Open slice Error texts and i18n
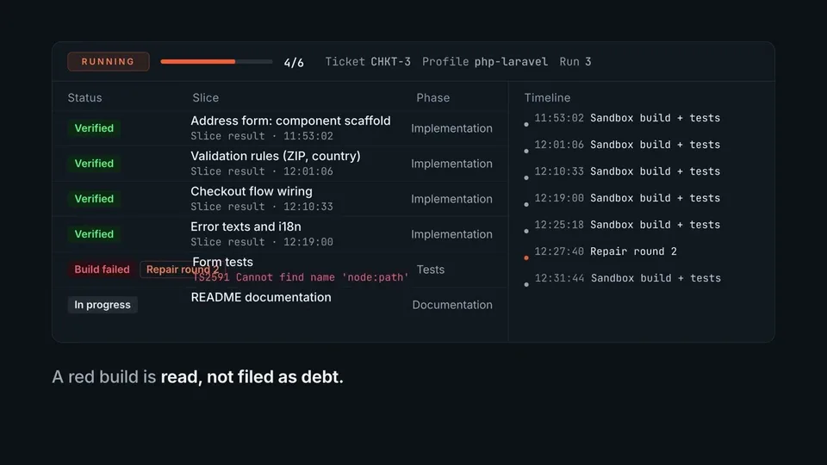 click(246, 226)
